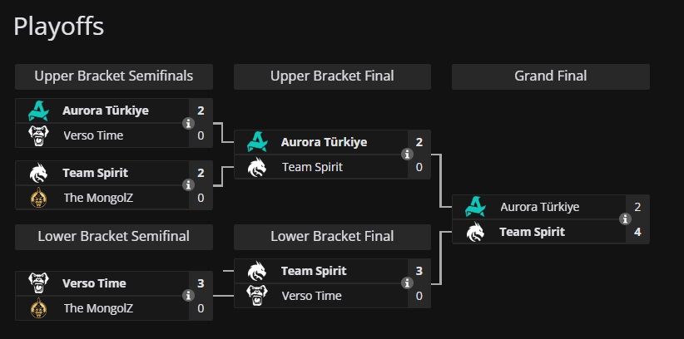
Task: Click the Grand Final column header
Action: (x=550, y=76)
